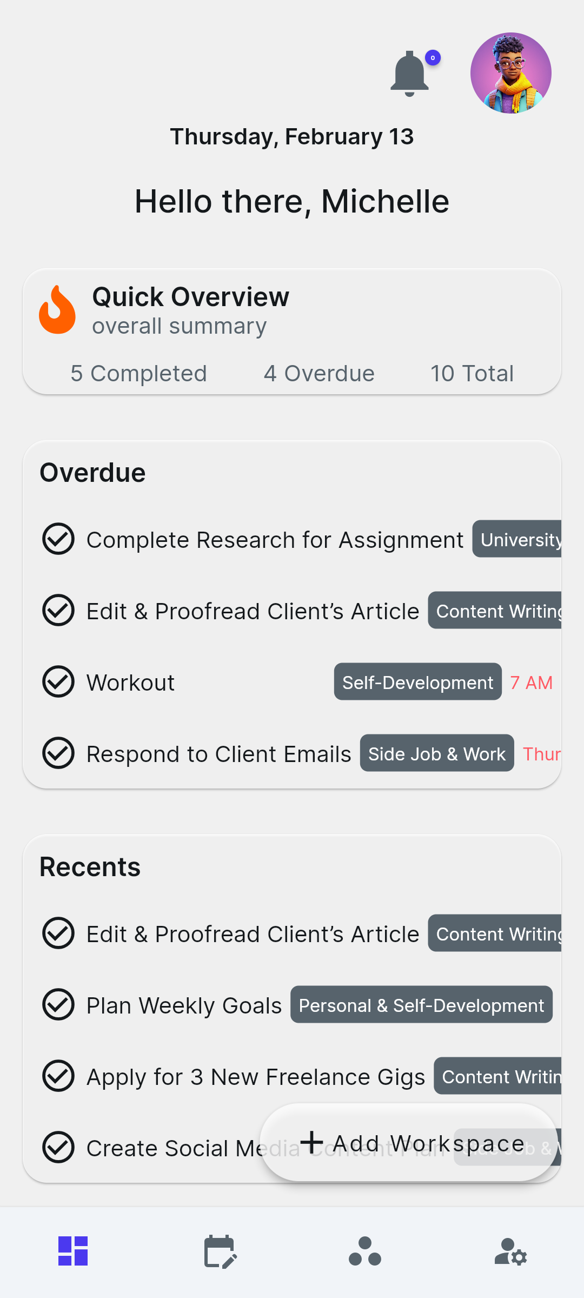584x1298 pixels.
Task: View the 4 Overdue summary count
Action: (319, 374)
